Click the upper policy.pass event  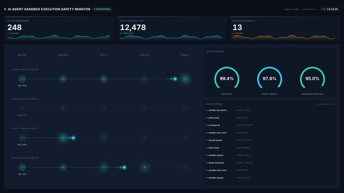tap(269, 118)
